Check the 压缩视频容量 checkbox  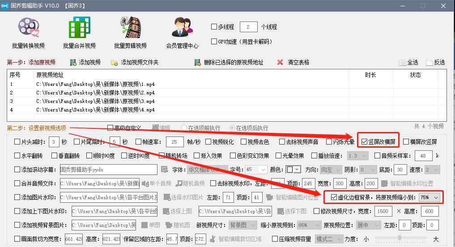coord(275,239)
